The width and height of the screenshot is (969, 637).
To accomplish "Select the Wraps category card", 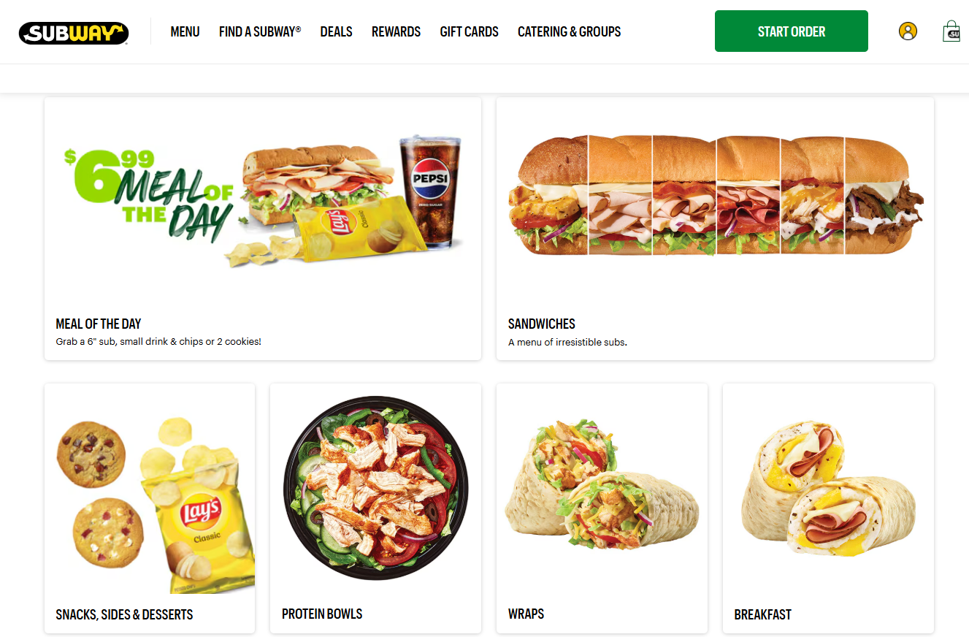I will (602, 508).
